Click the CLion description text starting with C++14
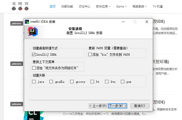Image resolution: width=182 pixels, height=120 pixels. 105,114
